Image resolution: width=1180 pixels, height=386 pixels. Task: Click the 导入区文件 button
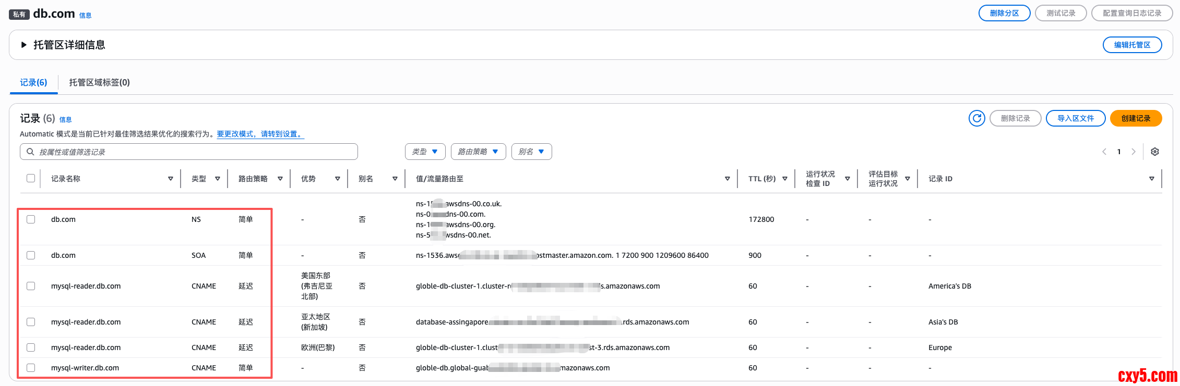(x=1075, y=118)
